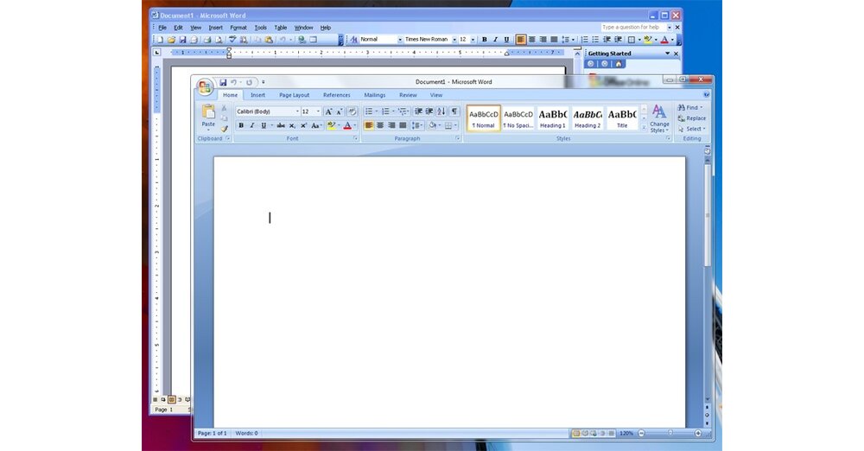
Task: Click the tab selector at the ruler corner
Action: [157, 53]
